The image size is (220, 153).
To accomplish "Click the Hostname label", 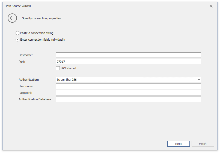I will pyautogui.click(x=26, y=55).
